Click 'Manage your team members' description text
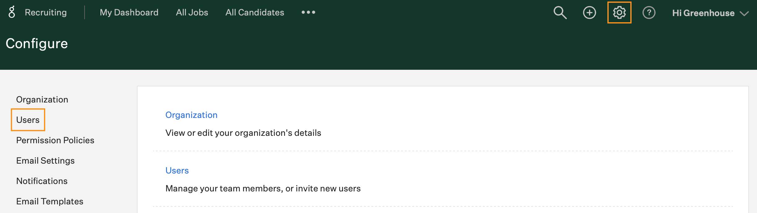The height and width of the screenshot is (213, 757). (263, 188)
